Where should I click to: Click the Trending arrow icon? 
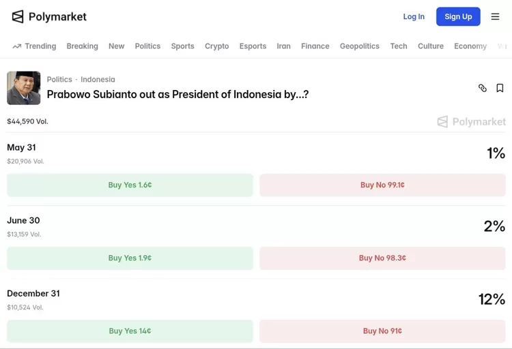(x=17, y=46)
